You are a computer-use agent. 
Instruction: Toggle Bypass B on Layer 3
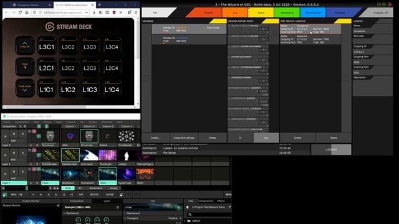[x=14, y=134]
